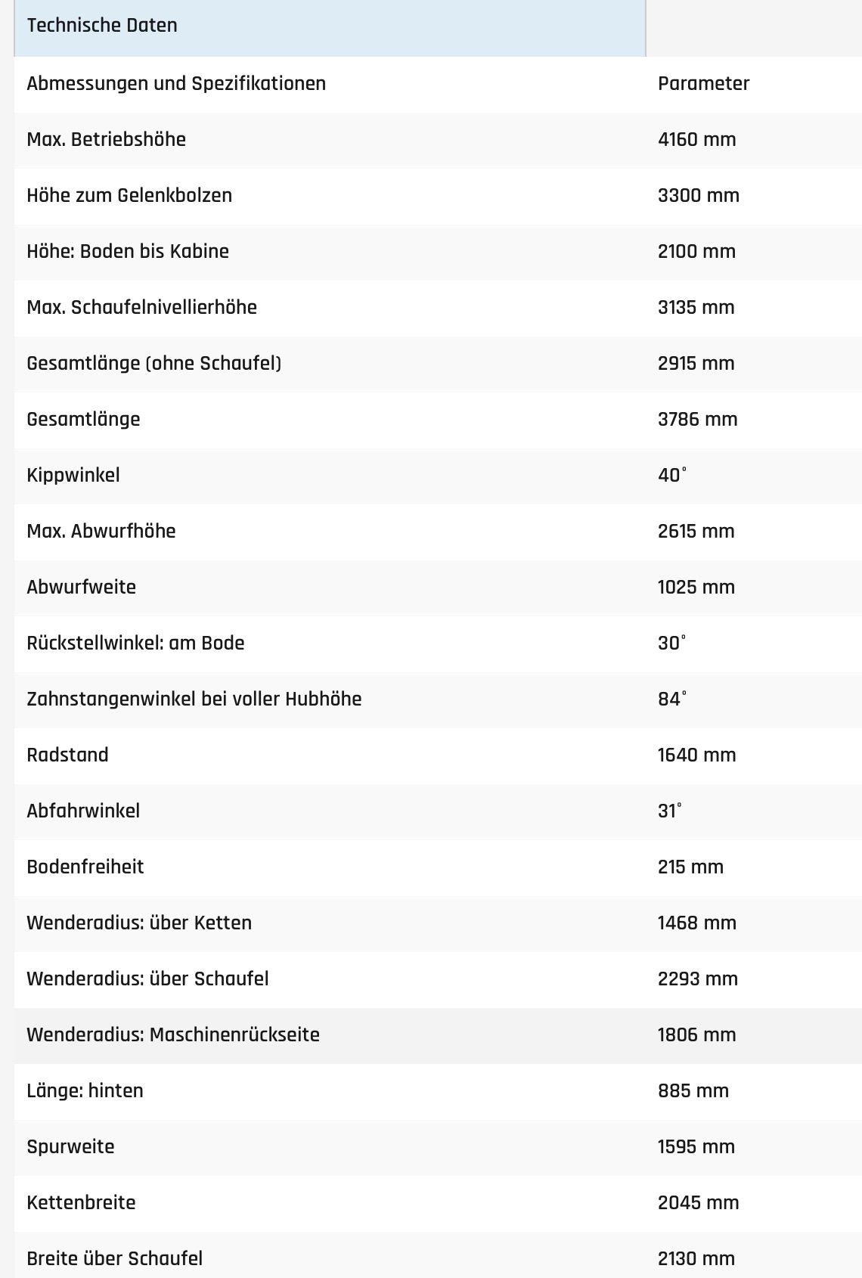Image resolution: width=862 pixels, height=1278 pixels.
Task: Click the 1025 mm Abwurfweite value
Action: point(696,587)
